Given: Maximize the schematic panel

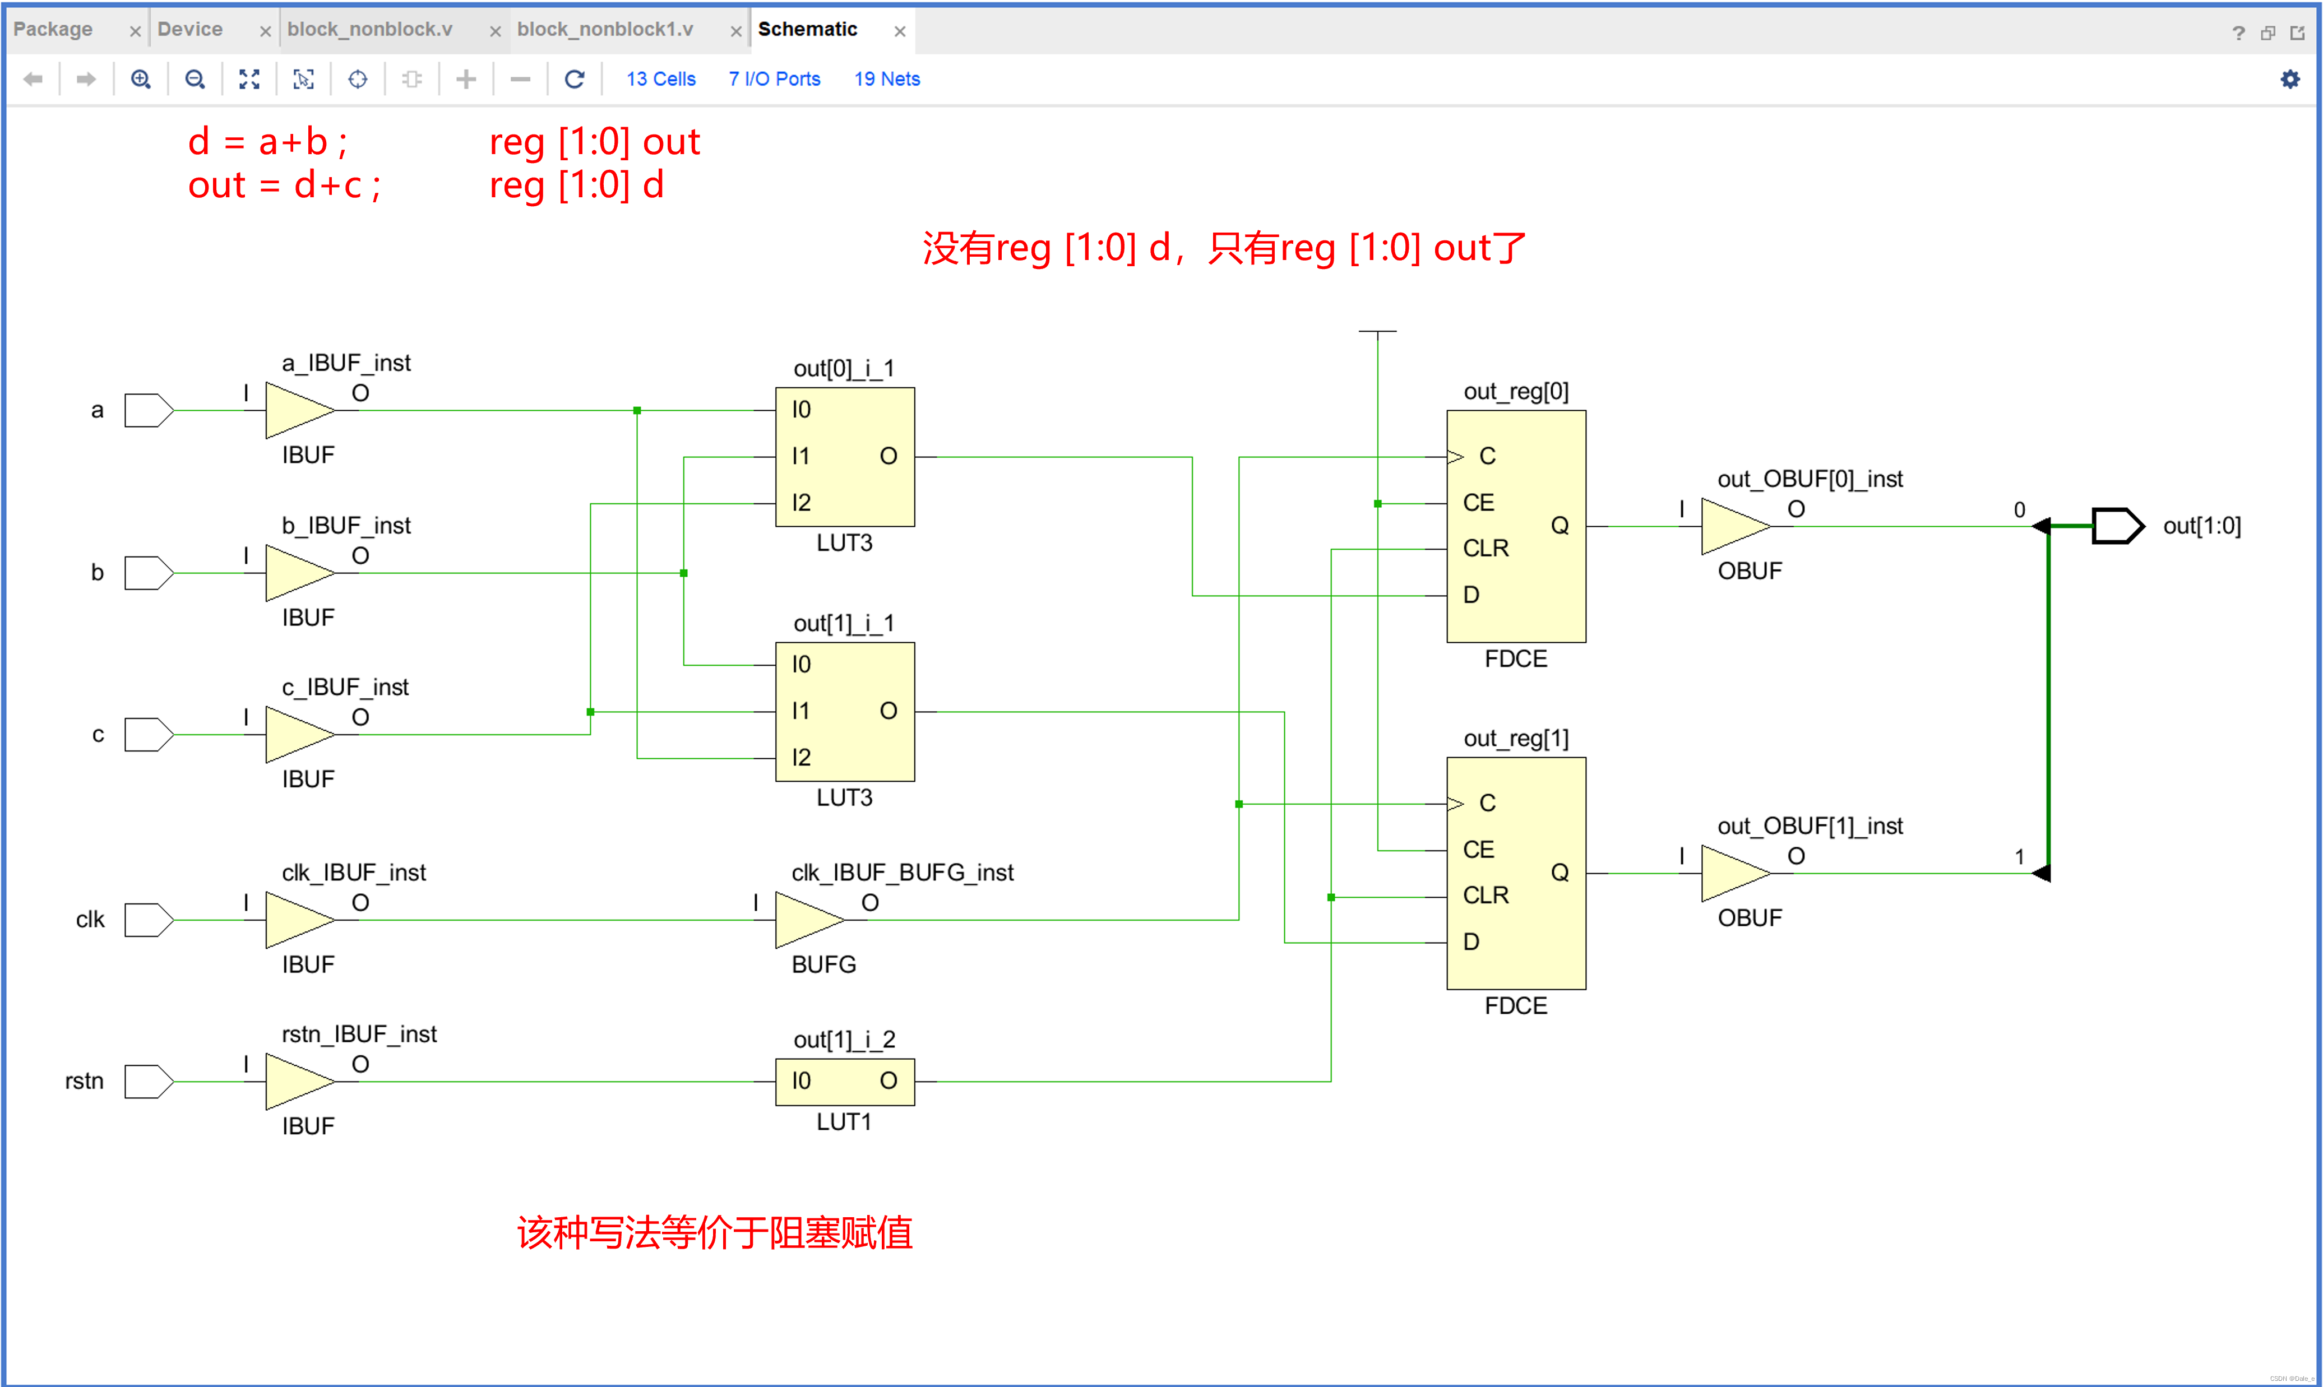Looking at the screenshot, I should click(2297, 33).
